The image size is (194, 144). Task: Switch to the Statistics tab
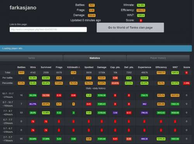[x=95, y=58]
